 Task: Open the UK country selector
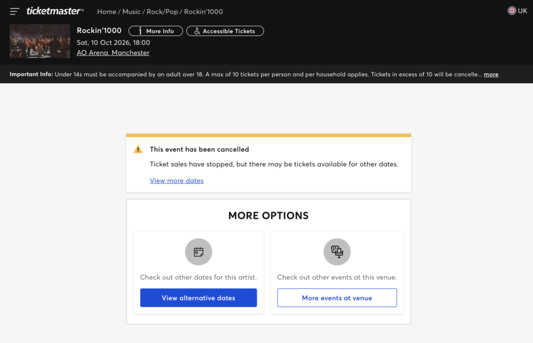tap(517, 11)
